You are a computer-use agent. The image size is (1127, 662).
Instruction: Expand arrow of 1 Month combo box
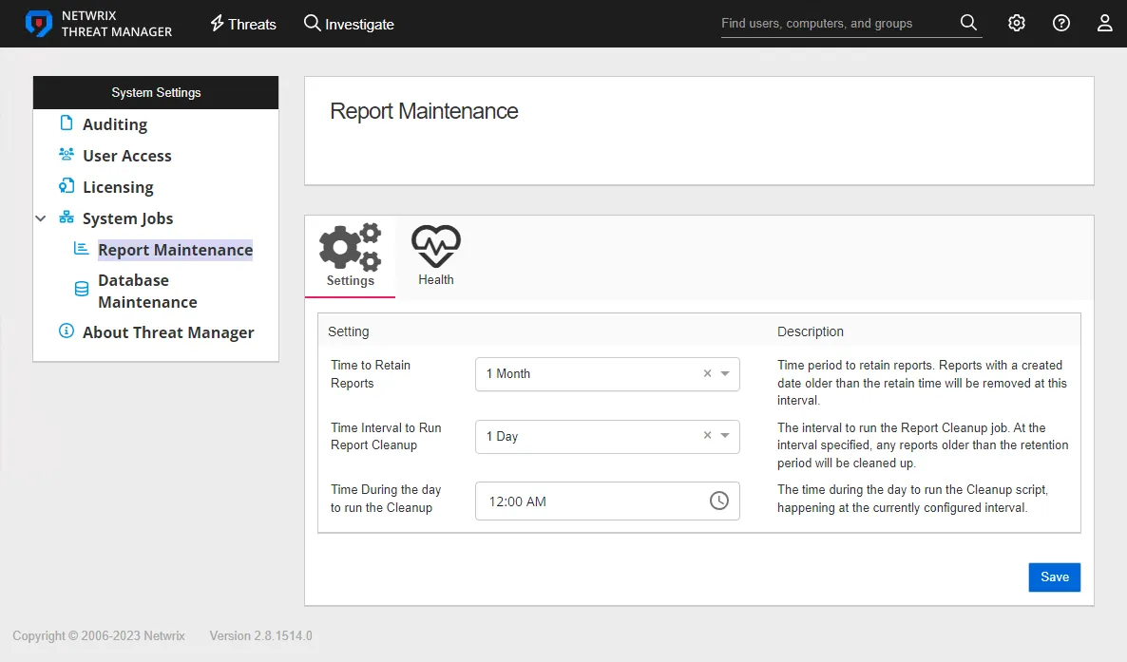coord(725,374)
